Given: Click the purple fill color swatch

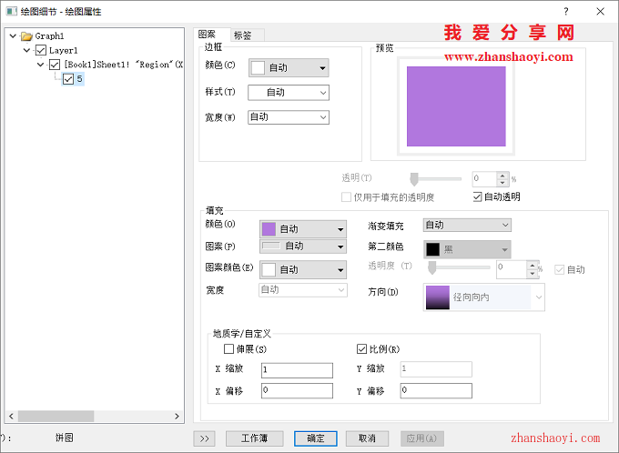Looking at the screenshot, I should pos(269,229).
